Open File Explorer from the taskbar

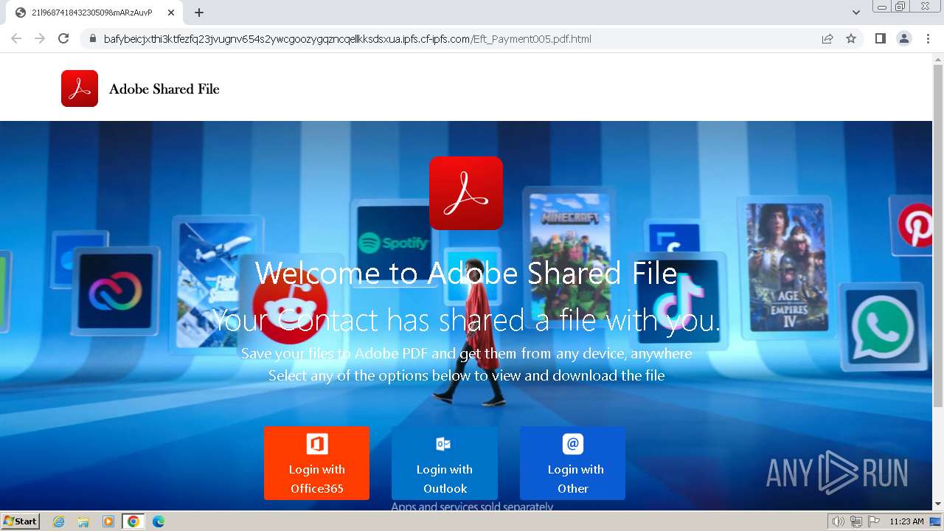coord(83,521)
